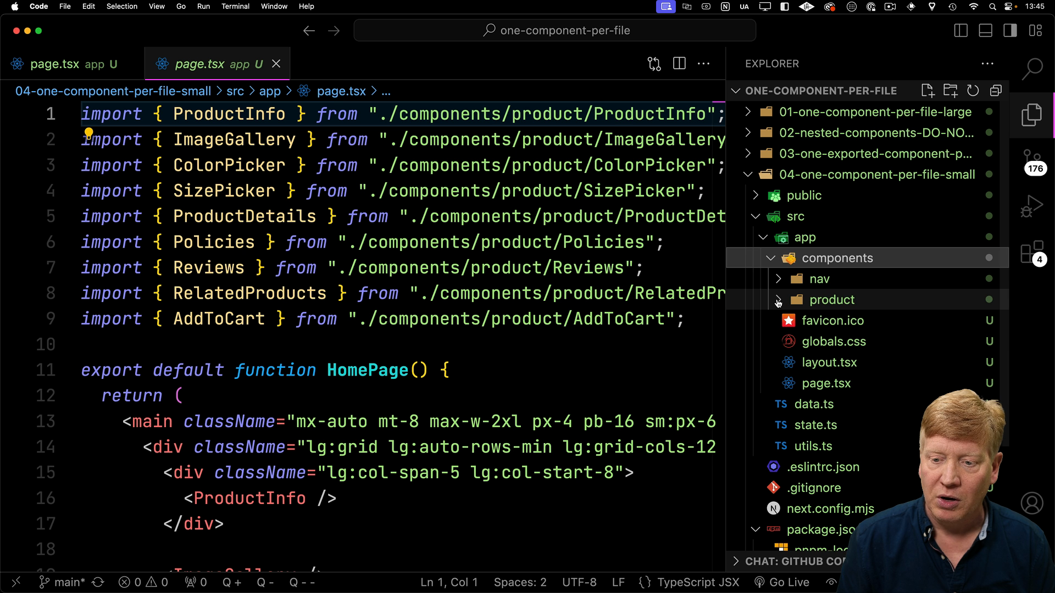Click Go Live in status bar
The height and width of the screenshot is (593, 1055).
coord(782,582)
